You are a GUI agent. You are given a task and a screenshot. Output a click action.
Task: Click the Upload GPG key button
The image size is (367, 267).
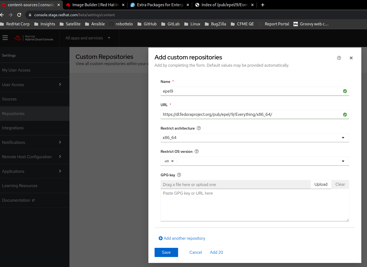321,184
